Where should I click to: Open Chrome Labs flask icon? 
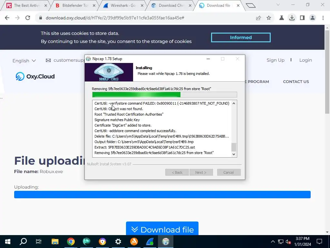coord(281,18)
